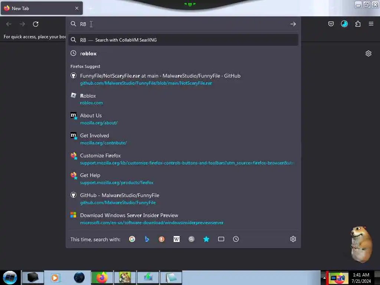Click into the address bar containing RB

[183, 24]
